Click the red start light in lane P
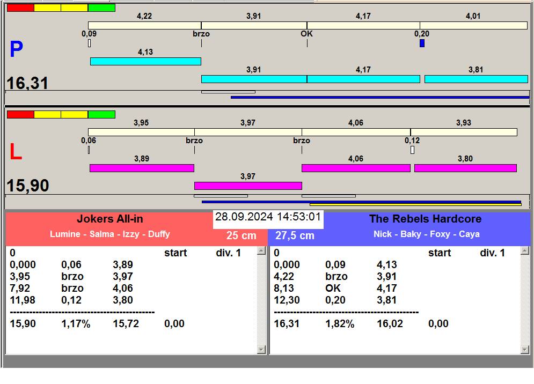 click(20, 8)
